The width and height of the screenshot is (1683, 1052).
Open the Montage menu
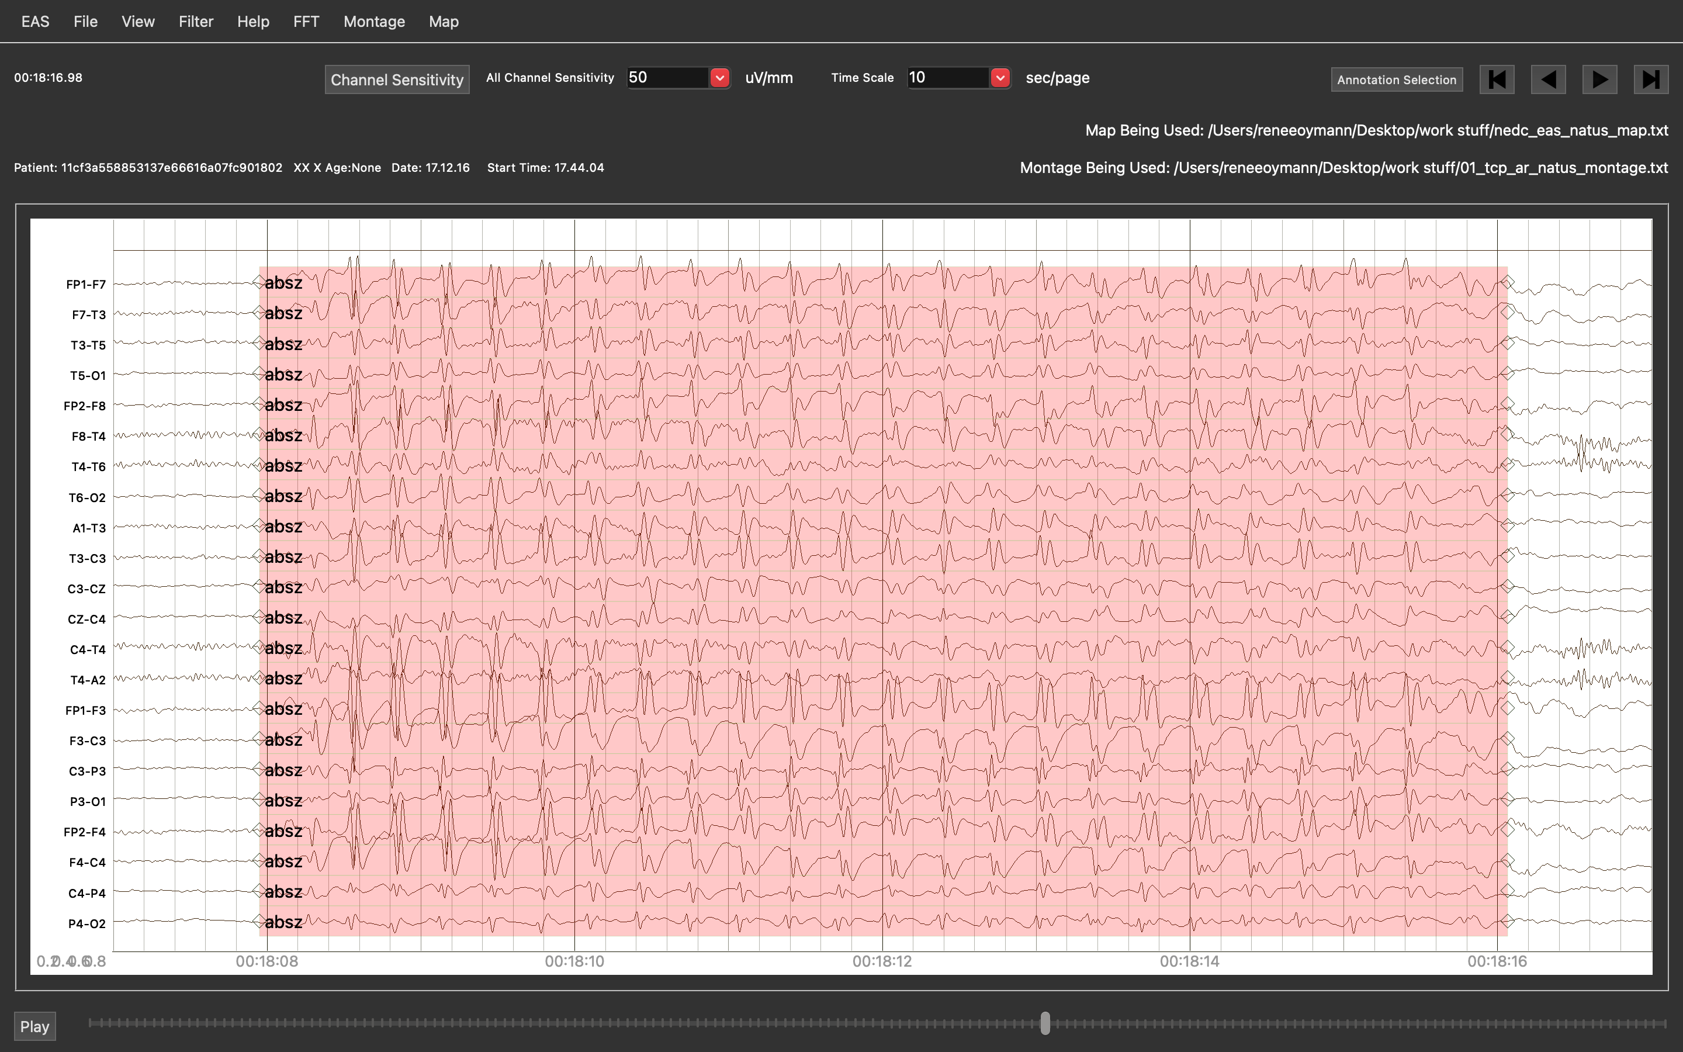pyautogui.click(x=373, y=22)
